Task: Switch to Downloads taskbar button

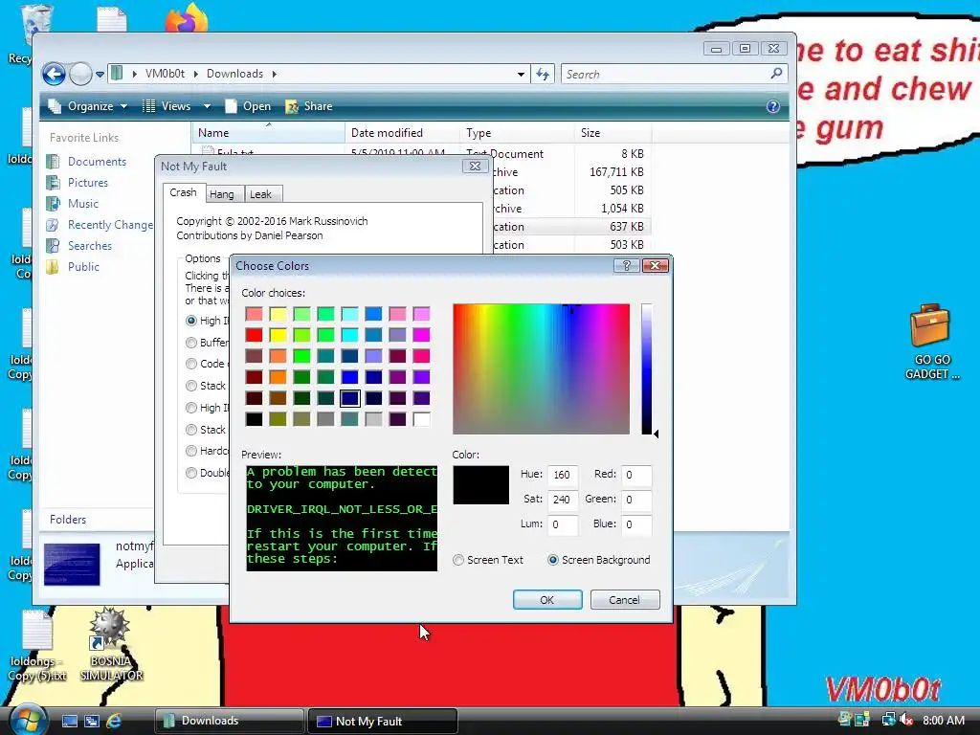Action: pos(229,721)
